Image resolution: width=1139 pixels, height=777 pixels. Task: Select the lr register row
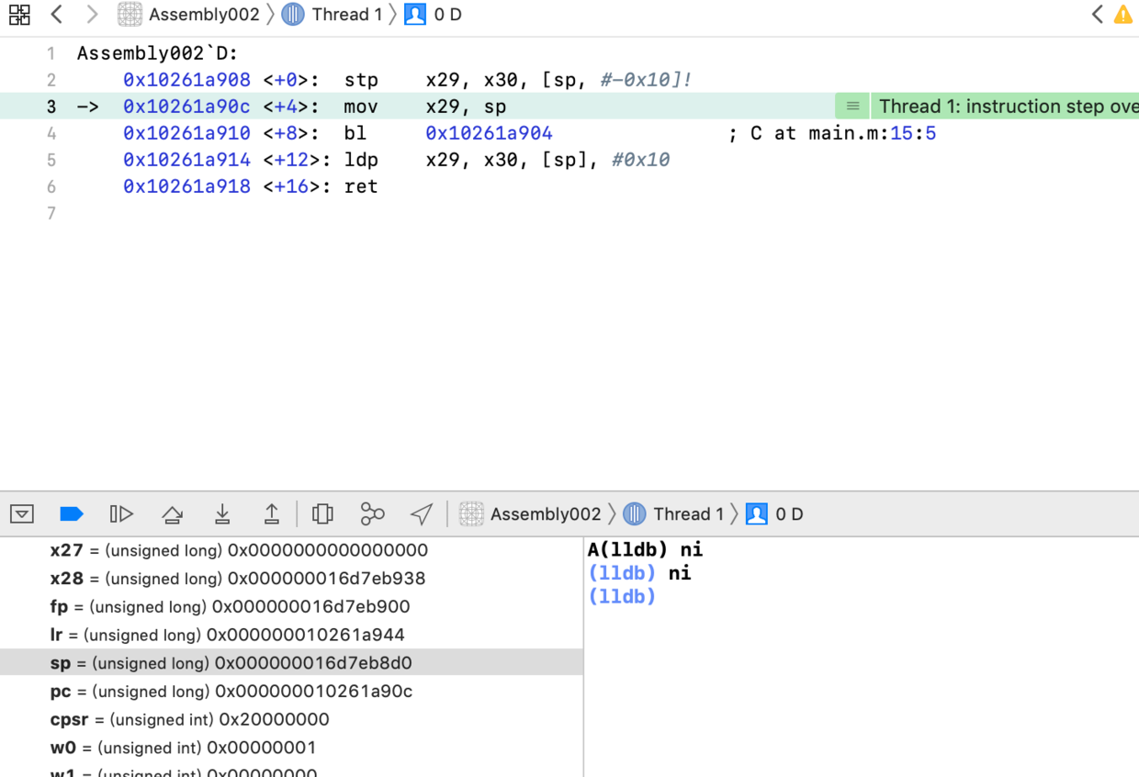pyautogui.click(x=291, y=635)
